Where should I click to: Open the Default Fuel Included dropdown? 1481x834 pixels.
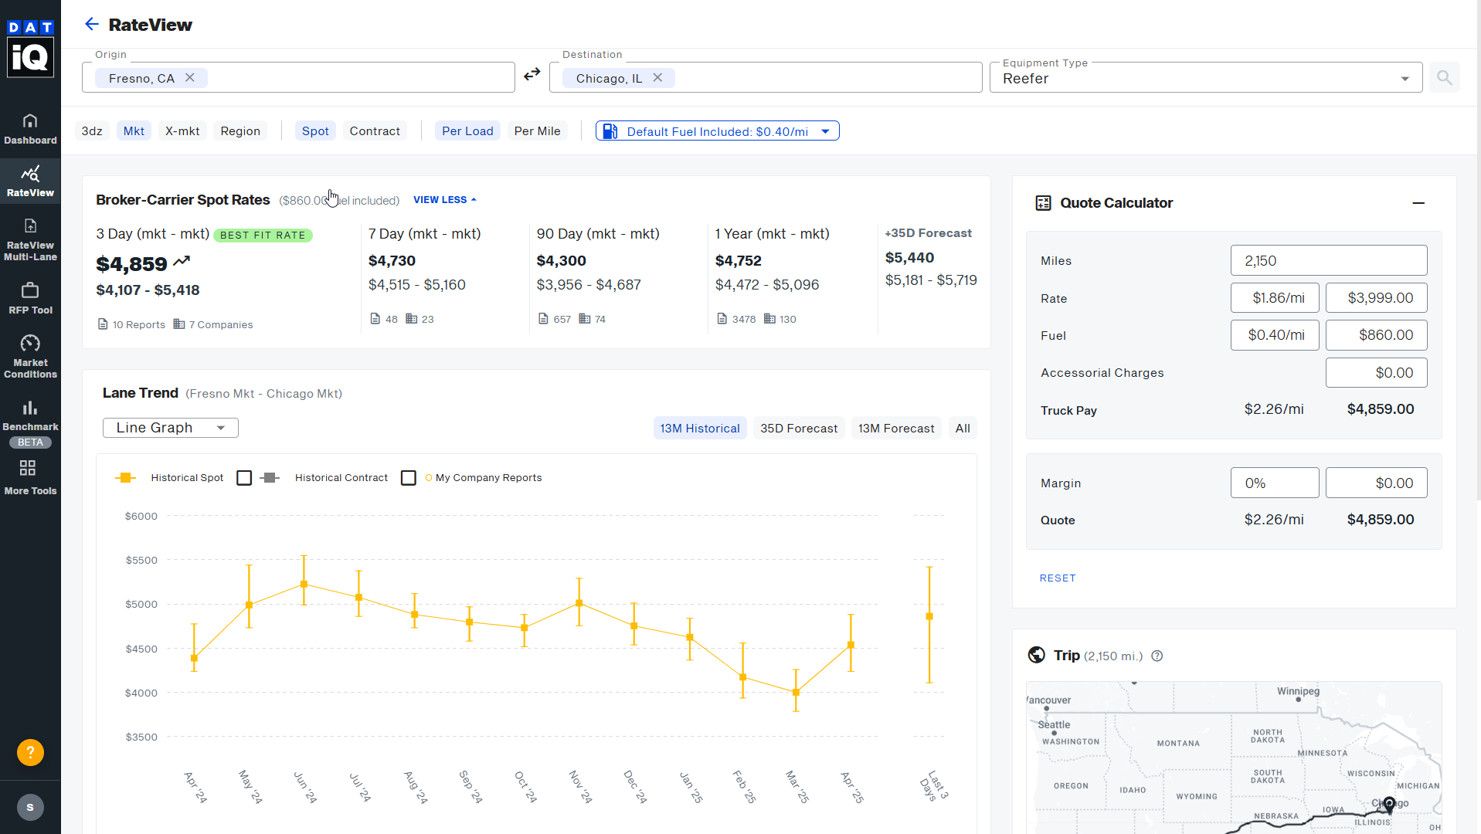pos(718,131)
